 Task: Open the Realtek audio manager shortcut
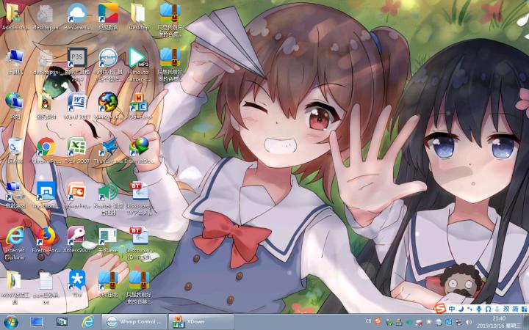click(x=108, y=191)
